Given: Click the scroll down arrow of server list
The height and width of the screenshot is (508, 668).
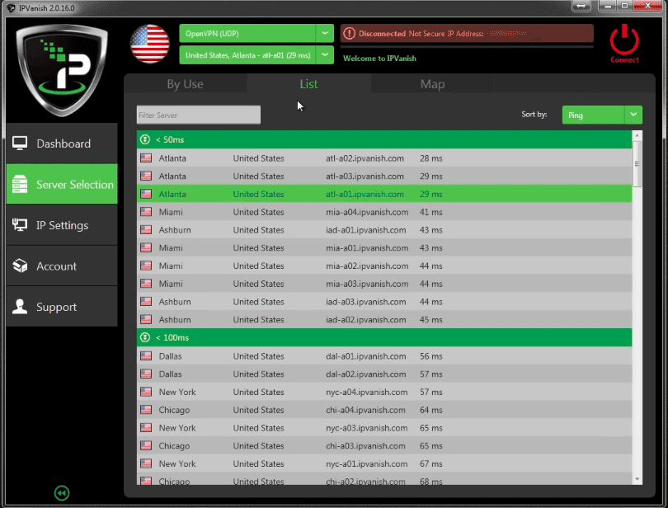Looking at the screenshot, I should (x=637, y=479).
